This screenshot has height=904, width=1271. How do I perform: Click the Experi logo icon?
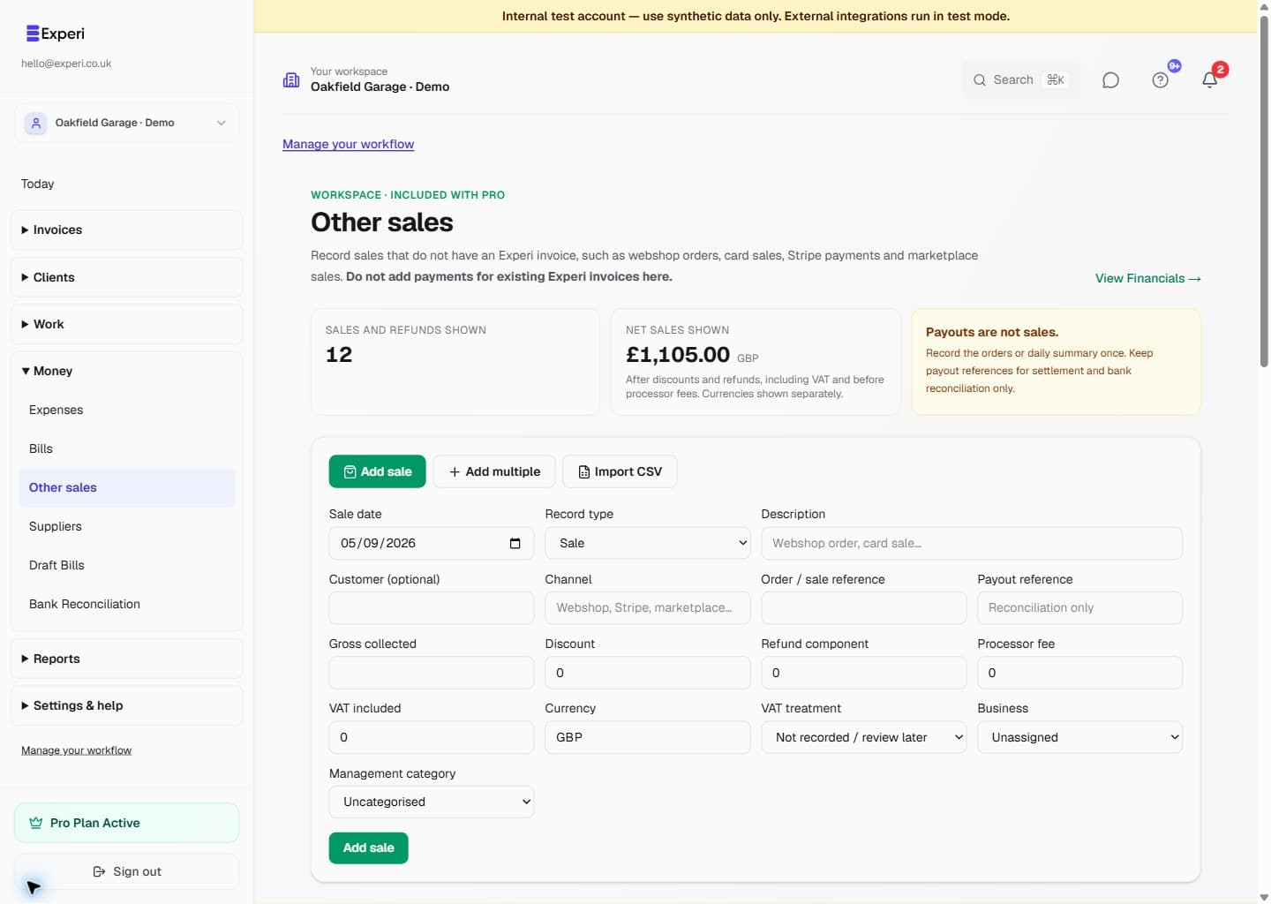(x=33, y=34)
